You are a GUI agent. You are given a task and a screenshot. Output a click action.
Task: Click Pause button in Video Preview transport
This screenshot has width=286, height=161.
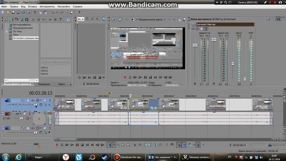145,77
